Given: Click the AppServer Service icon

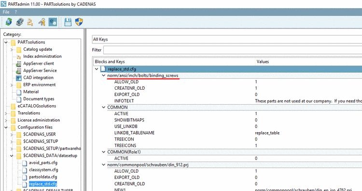Looking at the screenshot, I should point(19,71).
